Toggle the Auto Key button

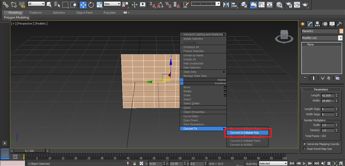[x=251, y=164]
